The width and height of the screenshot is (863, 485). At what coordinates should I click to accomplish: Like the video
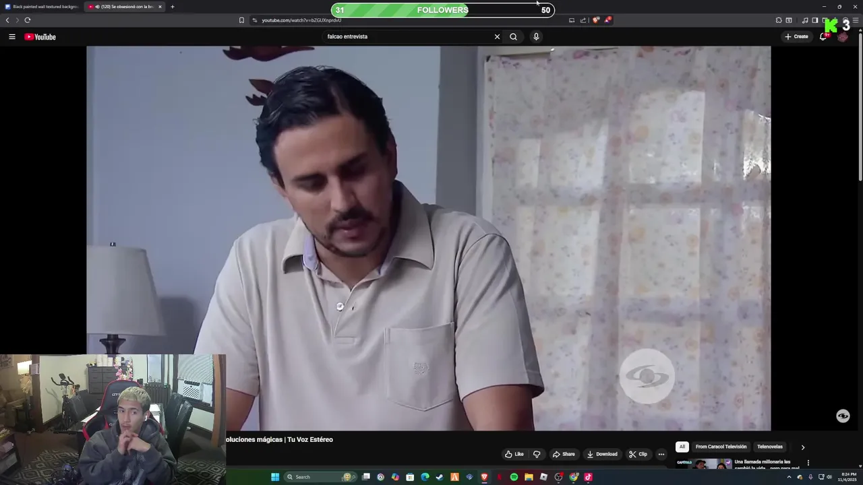click(x=514, y=454)
